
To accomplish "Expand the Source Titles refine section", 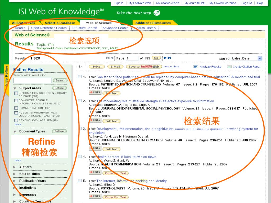I will coord(15,174).
